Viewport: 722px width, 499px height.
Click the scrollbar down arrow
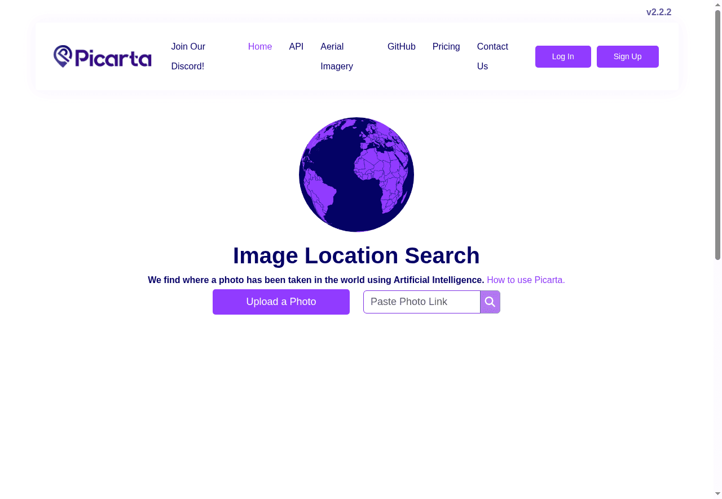(717, 494)
